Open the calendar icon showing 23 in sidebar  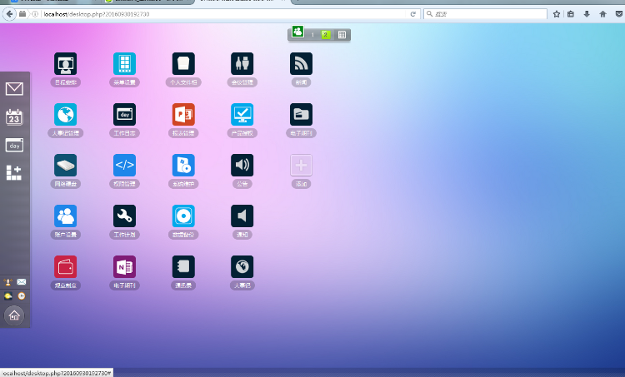[14, 117]
